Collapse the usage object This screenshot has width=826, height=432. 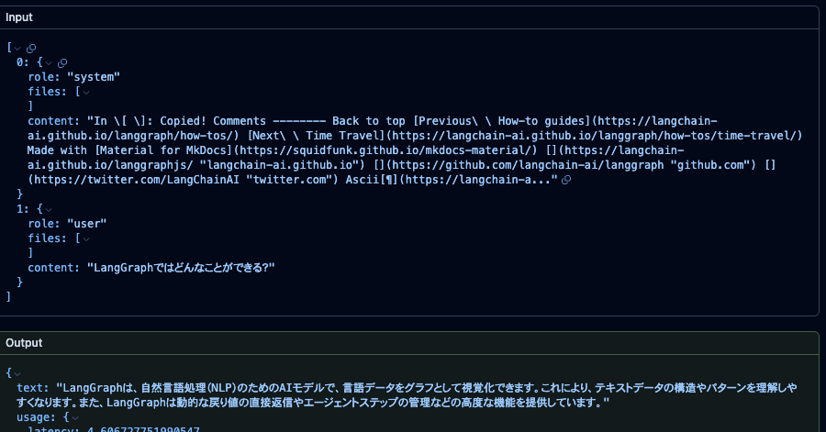click(75, 418)
